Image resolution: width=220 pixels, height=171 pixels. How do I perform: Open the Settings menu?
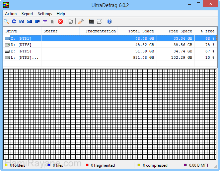tap(45, 14)
